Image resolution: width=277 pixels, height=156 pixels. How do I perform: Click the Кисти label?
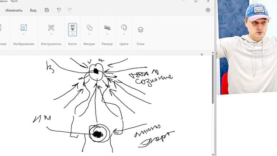(x=72, y=44)
